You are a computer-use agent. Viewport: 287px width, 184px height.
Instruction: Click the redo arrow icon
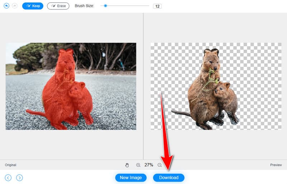[x=15, y=6]
